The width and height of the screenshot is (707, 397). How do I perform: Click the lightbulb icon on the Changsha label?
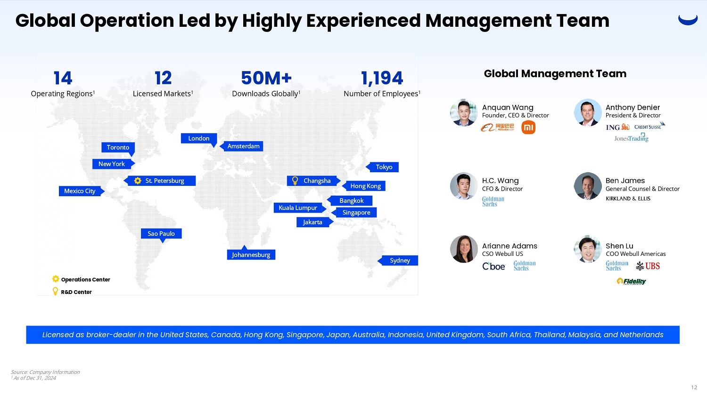(x=295, y=181)
